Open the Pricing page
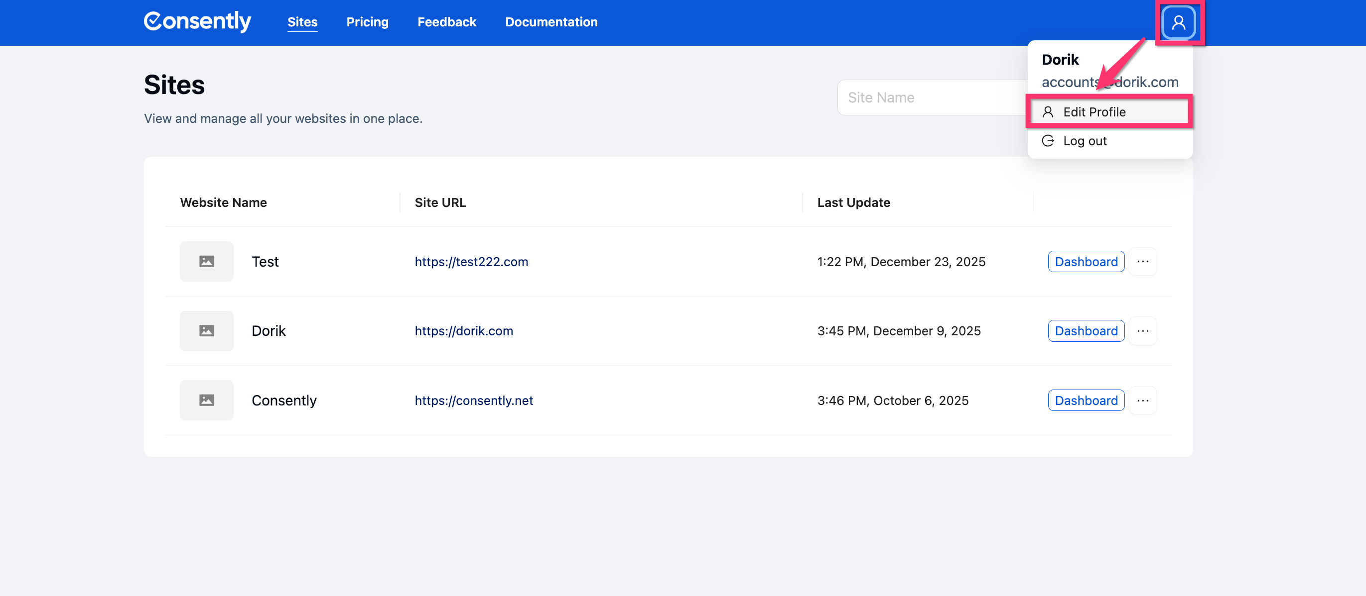1366x596 pixels. pos(367,22)
